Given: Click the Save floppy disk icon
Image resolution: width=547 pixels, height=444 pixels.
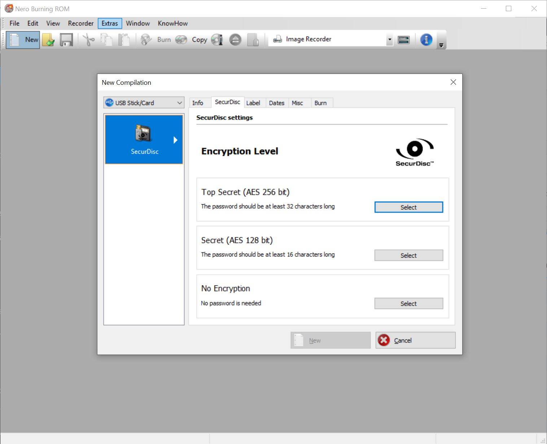Looking at the screenshot, I should coord(66,40).
